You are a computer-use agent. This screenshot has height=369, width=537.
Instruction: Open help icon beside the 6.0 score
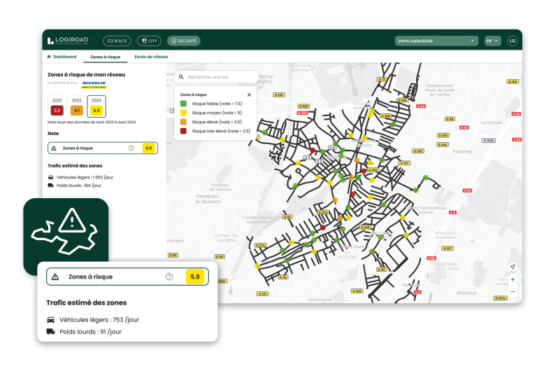click(131, 148)
